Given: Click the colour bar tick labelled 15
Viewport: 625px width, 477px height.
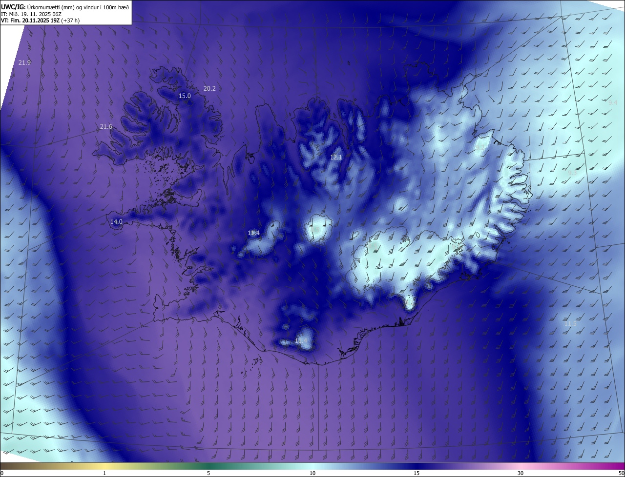Looking at the screenshot, I should pos(417,473).
